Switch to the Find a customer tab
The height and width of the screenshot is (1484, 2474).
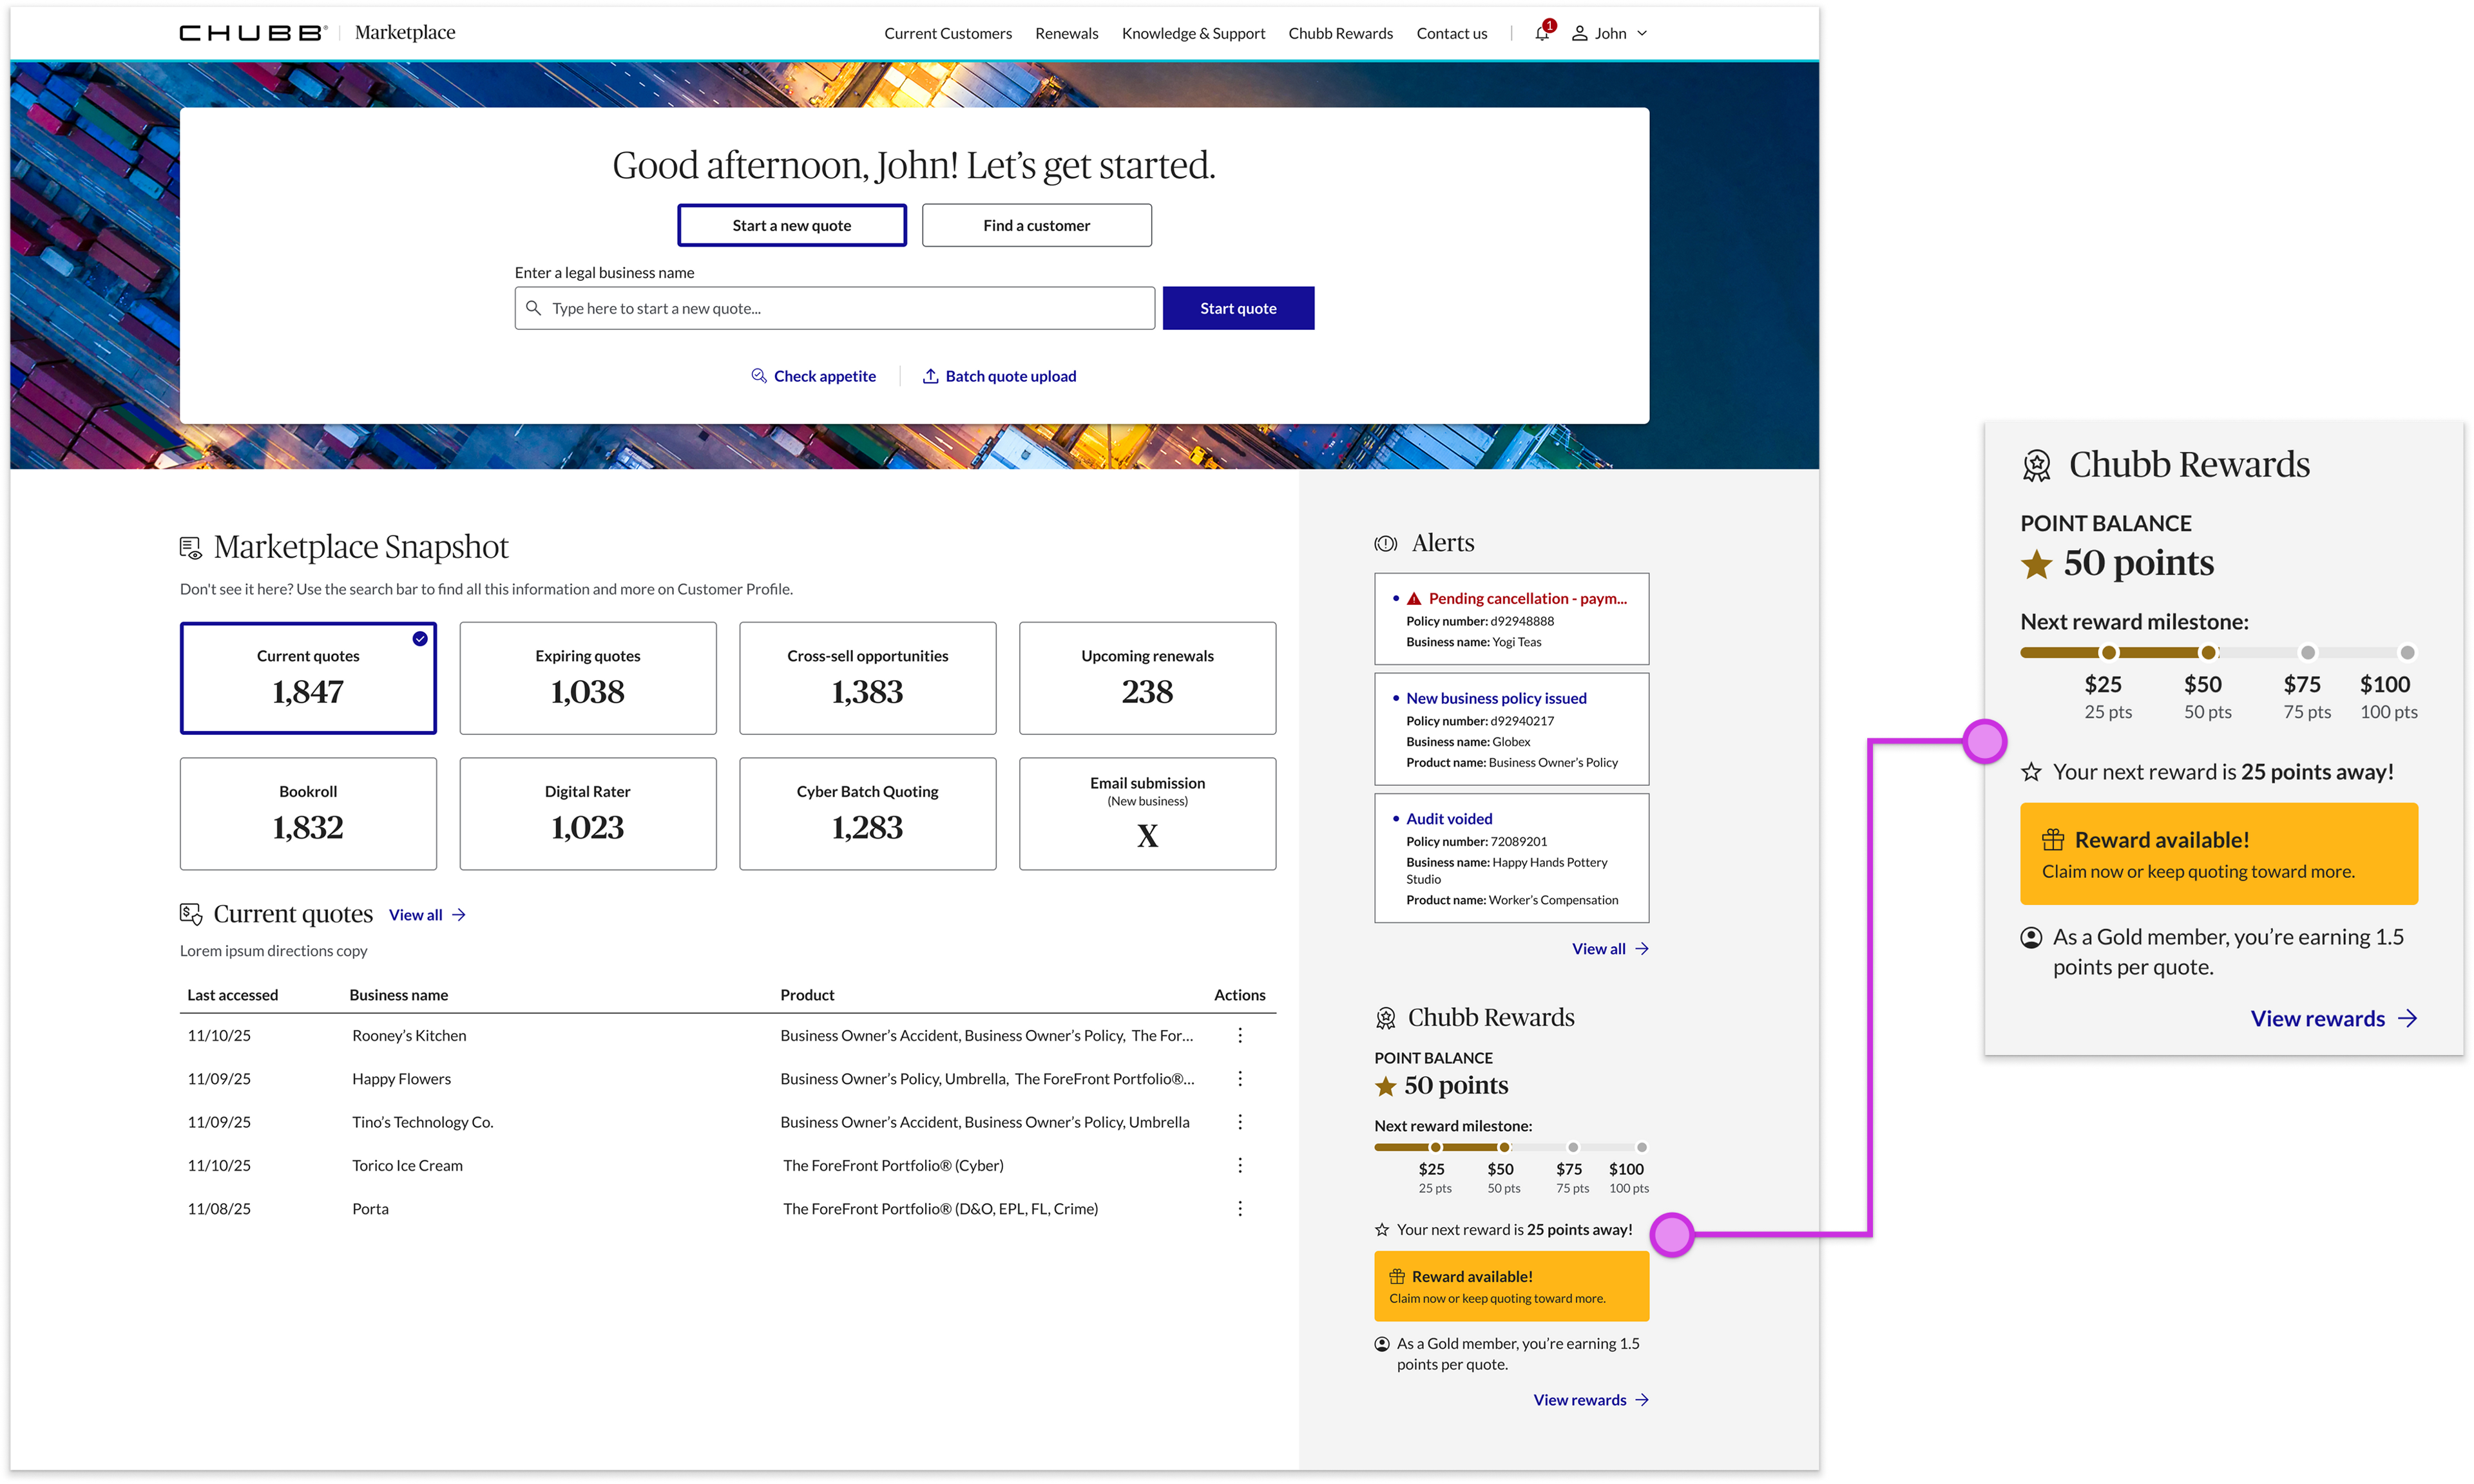[1036, 225]
